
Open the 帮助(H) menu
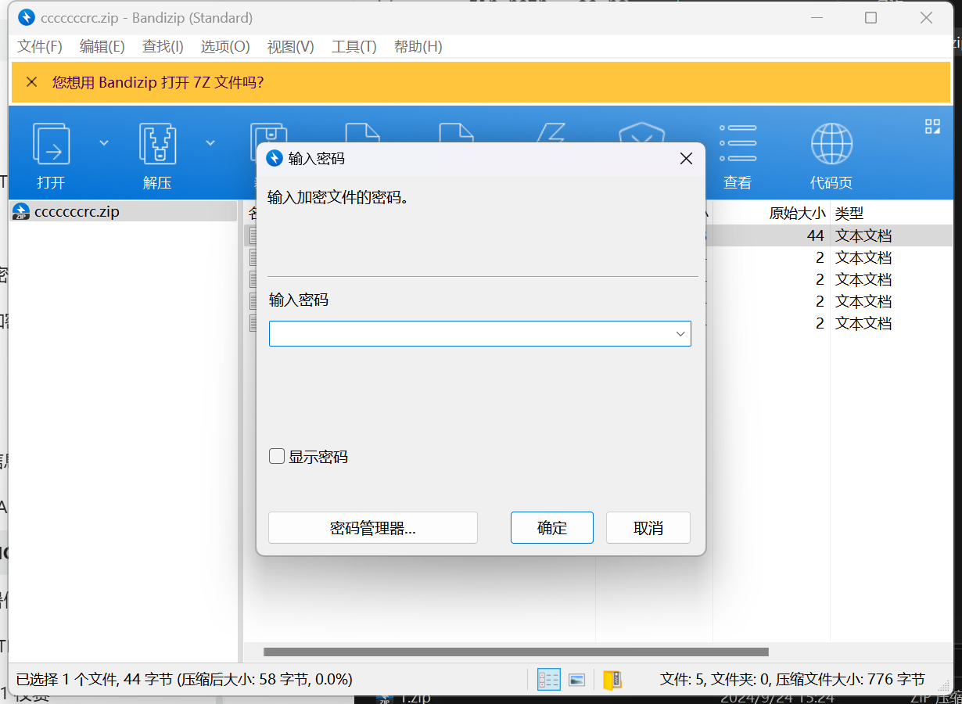418,47
